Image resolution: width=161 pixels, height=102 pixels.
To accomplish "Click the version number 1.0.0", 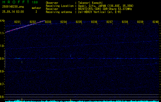I will pos(35,2).
